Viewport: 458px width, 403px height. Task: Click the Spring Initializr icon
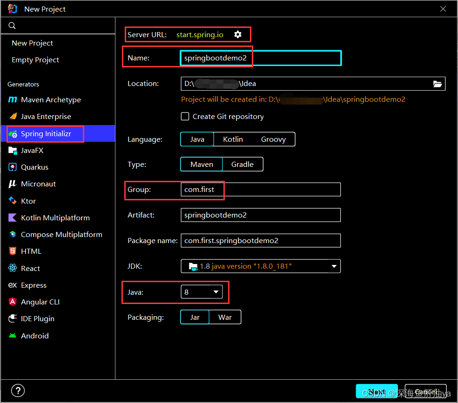click(x=13, y=134)
